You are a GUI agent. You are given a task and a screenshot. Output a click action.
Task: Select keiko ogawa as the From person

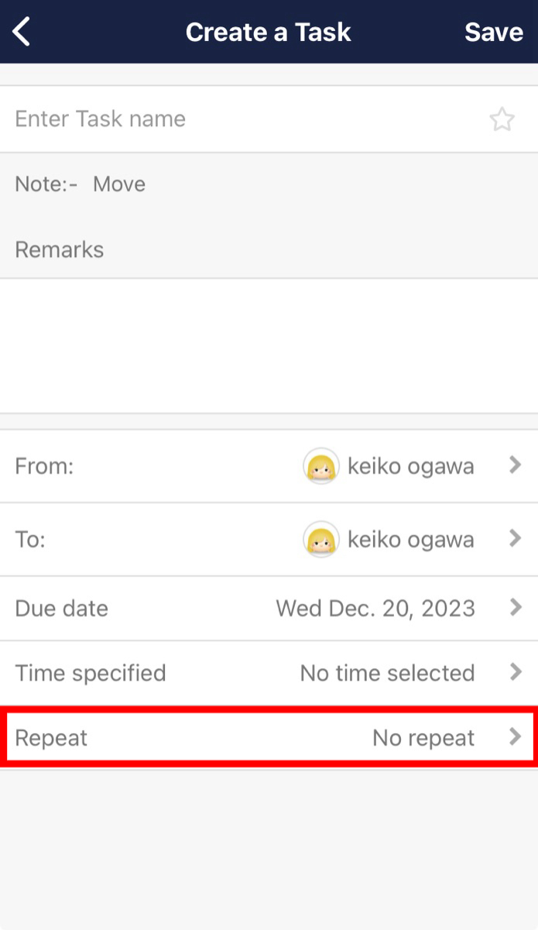click(411, 465)
